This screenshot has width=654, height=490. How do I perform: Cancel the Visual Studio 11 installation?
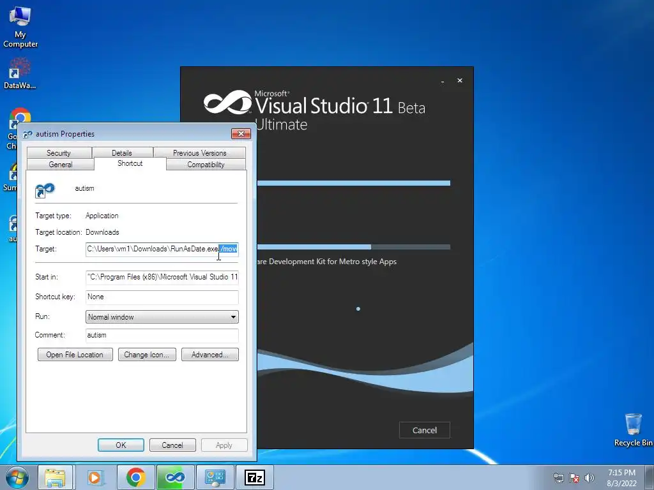(425, 430)
